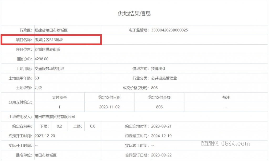269x161 pixels.
Task: Select the completion date 2024-12-19
Action: point(162,136)
